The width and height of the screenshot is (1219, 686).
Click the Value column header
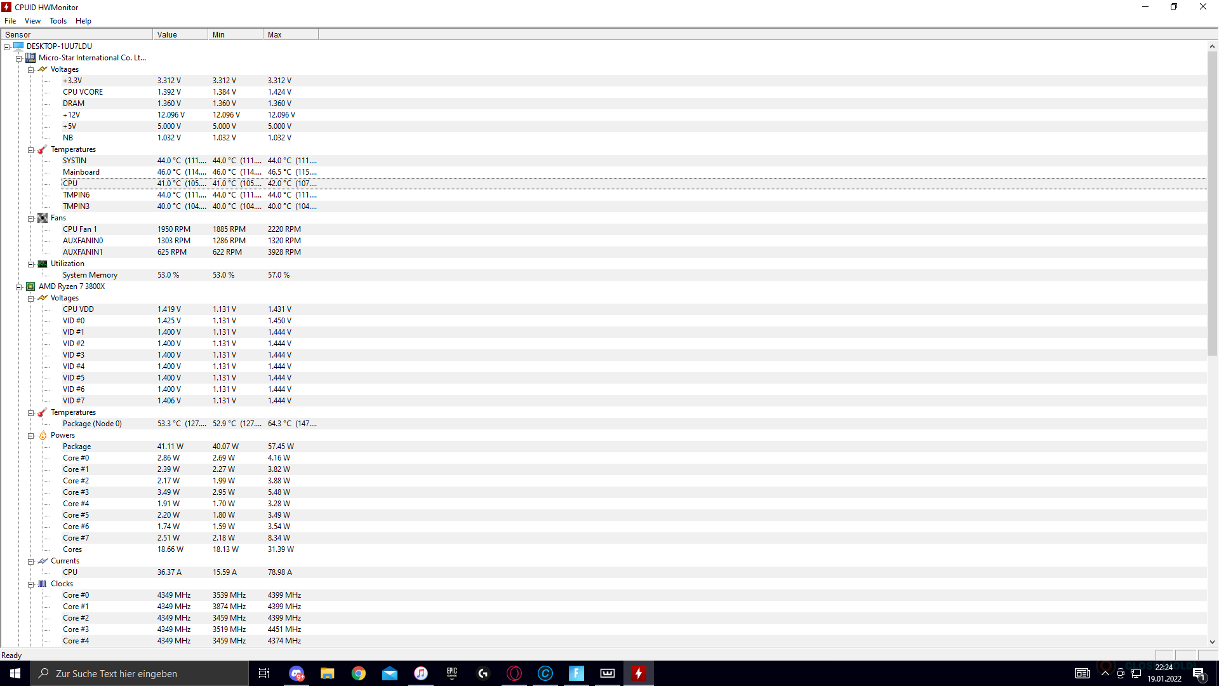180,35
